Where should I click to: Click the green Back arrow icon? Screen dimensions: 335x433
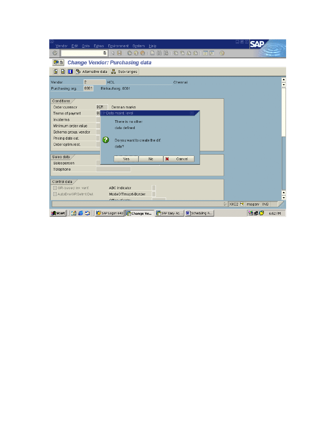coord(130,53)
